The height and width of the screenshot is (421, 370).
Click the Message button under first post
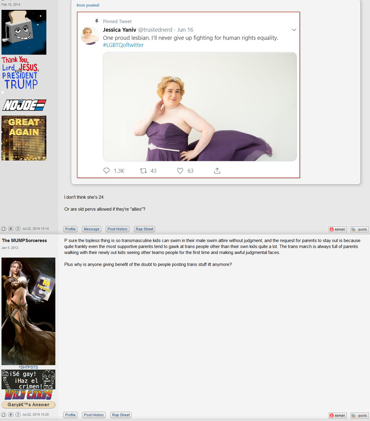[x=92, y=229]
